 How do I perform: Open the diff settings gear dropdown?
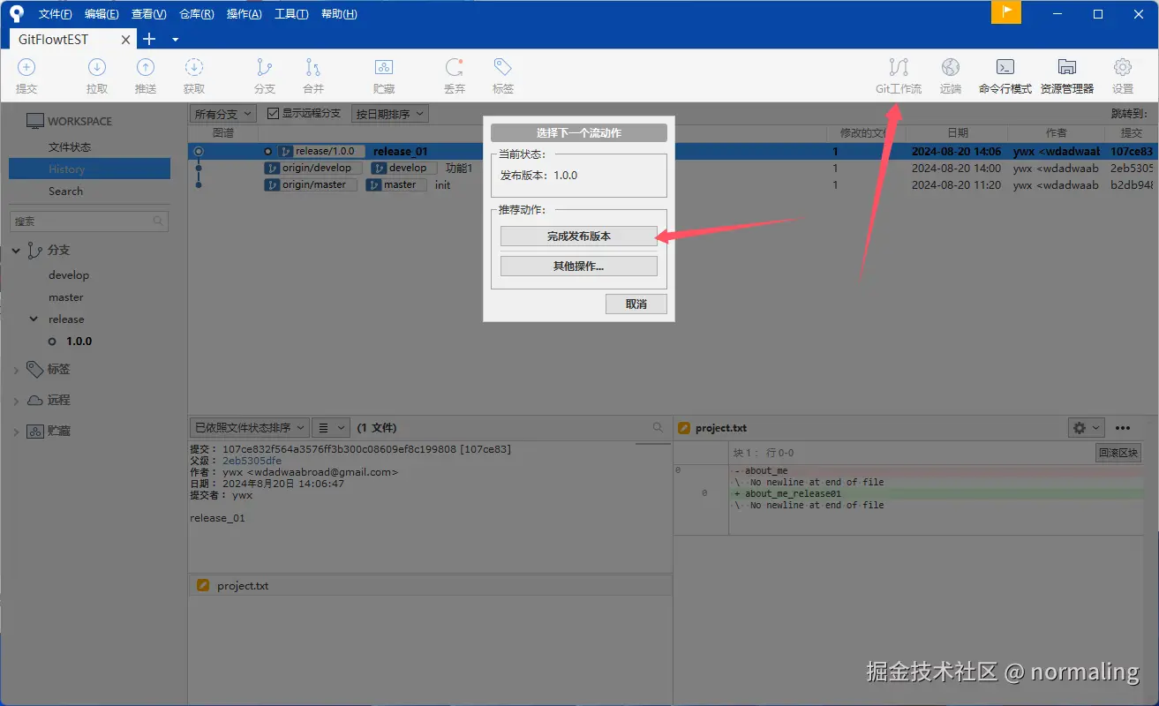tap(1086, 427)
